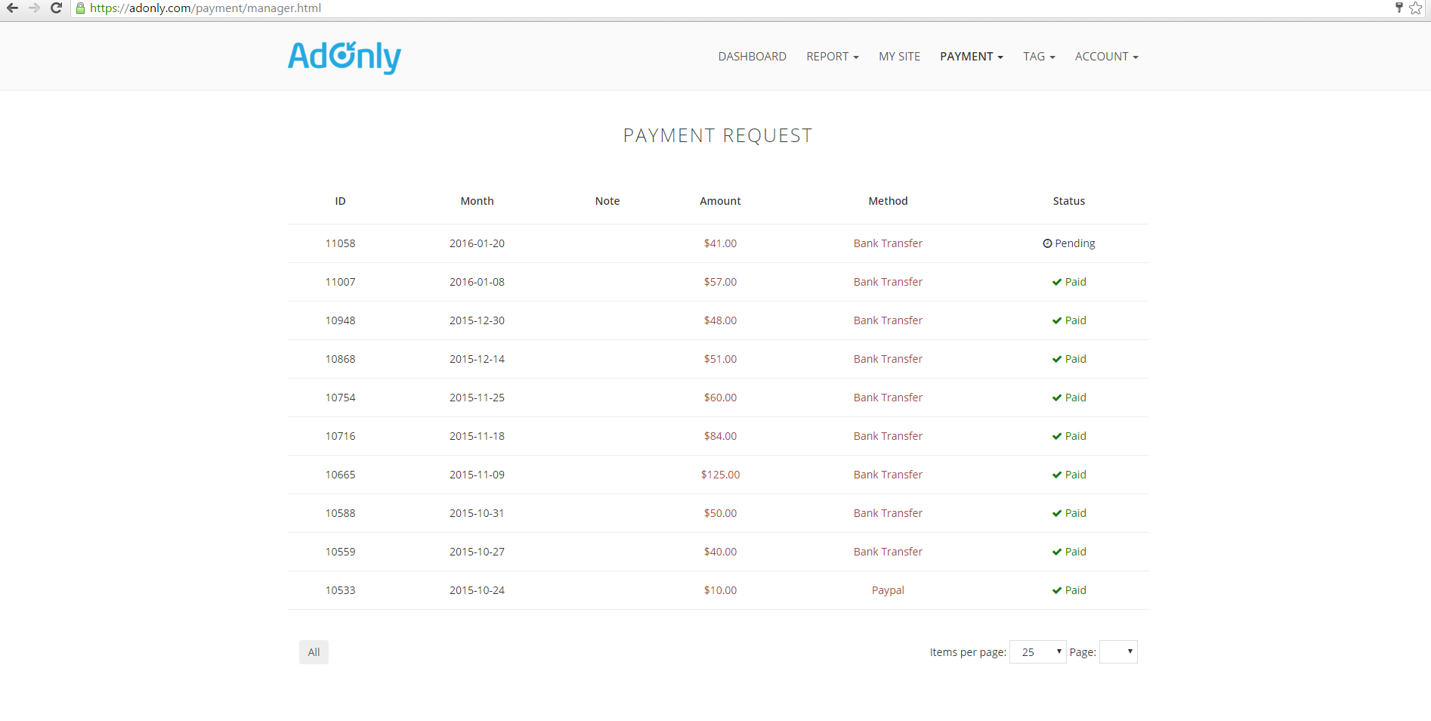Open the Items per page dropdown
Viewport: 1431px width, 721px height.
pos(1037,651)
